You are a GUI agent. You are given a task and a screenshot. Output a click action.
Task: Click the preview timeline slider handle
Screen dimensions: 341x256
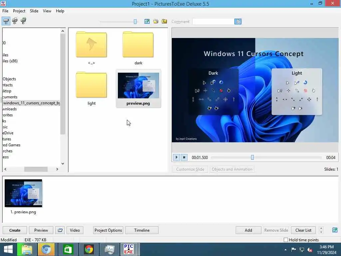tap(252, 157)
